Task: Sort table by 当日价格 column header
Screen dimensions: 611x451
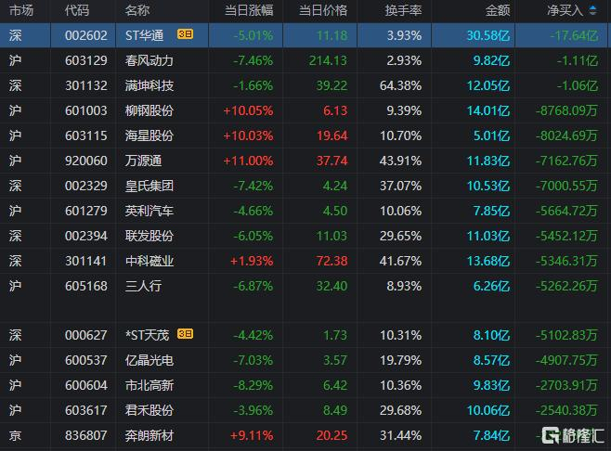Action: [323, 10]
